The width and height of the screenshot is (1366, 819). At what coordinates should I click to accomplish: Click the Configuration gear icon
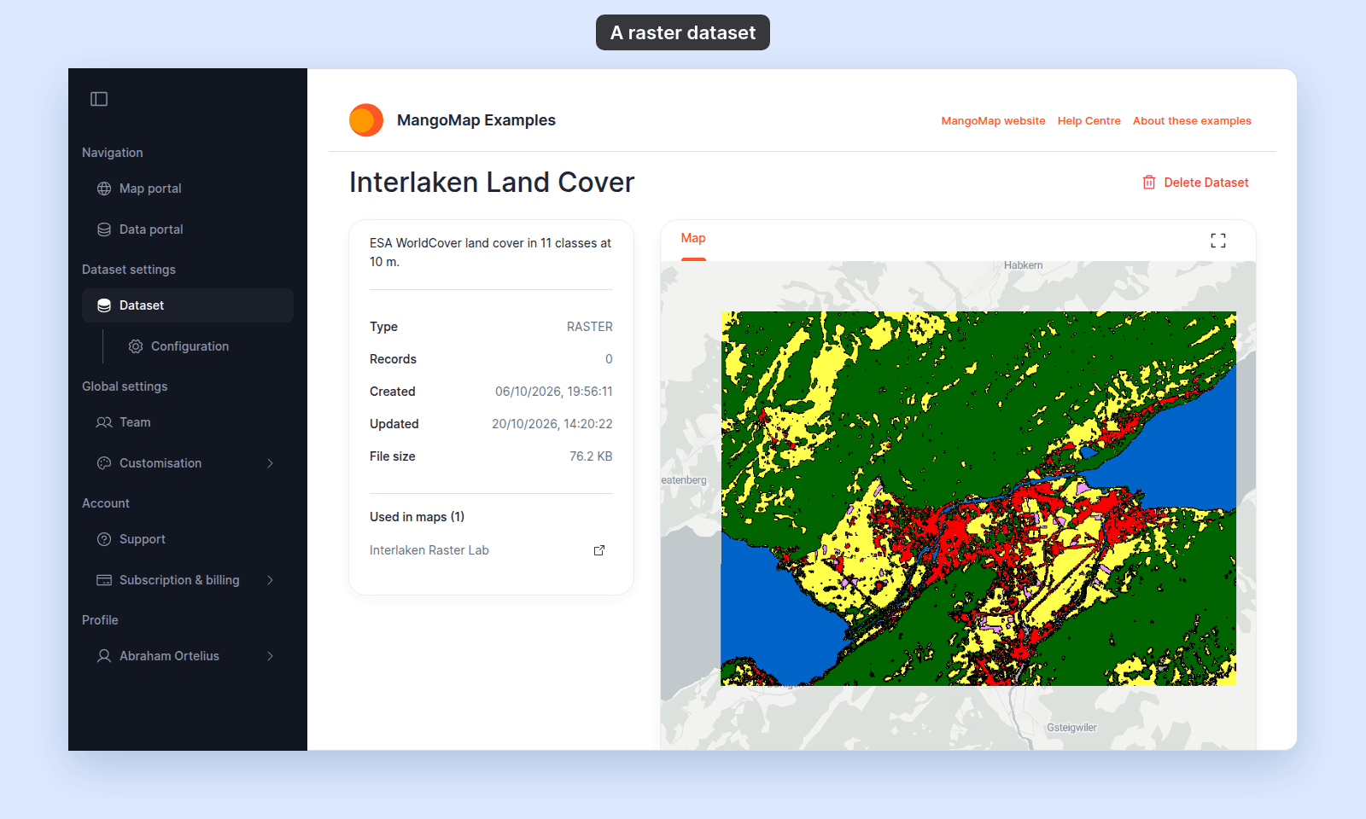point(136,346)
